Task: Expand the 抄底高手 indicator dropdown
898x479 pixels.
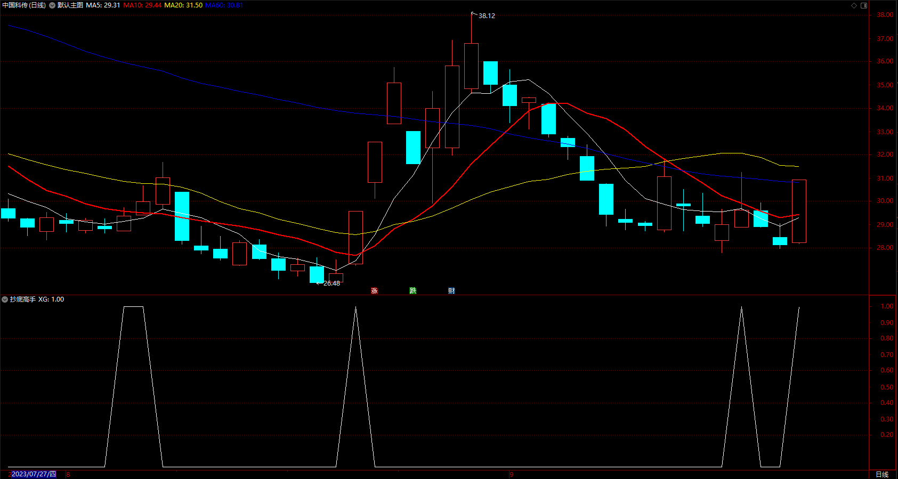Action: [x=5, y=299]
